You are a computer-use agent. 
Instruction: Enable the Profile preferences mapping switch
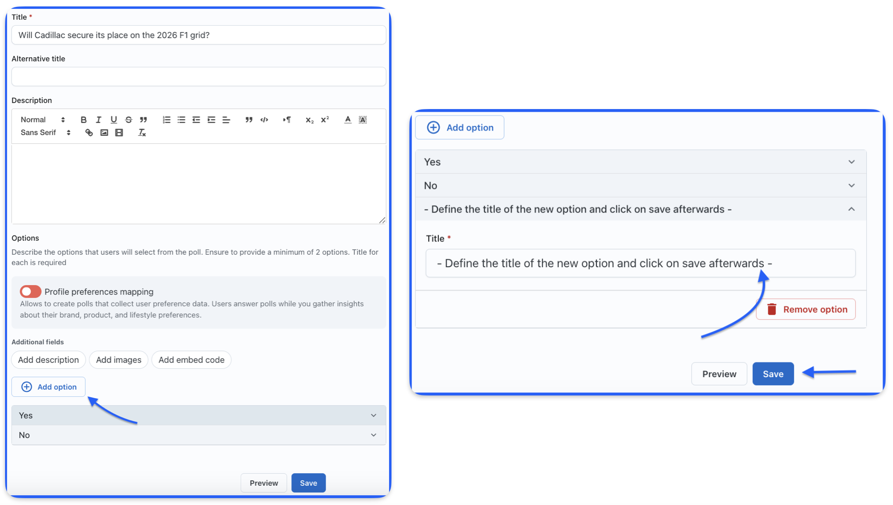pos(30,291)
